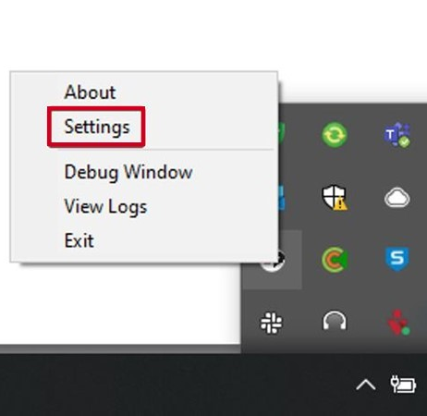Click the partially hidden green shield icon
The width and height of the screenshot is (427, 416).
(x=282, y=133)
